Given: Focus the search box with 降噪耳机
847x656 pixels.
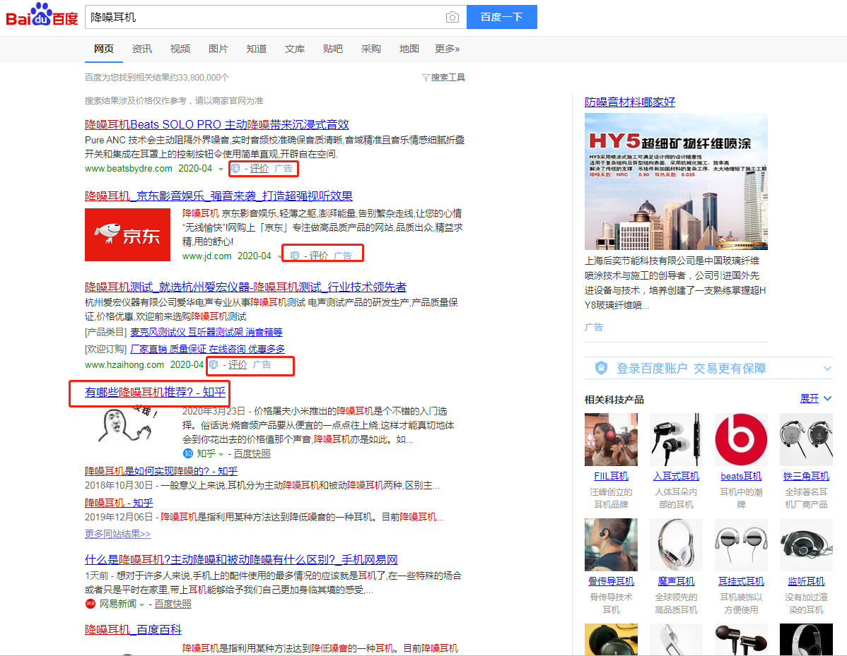Looking at the screenshot, I should (x=264, y=17).
